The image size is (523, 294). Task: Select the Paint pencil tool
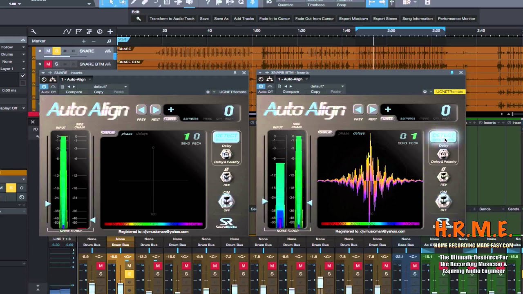[134, 2]
